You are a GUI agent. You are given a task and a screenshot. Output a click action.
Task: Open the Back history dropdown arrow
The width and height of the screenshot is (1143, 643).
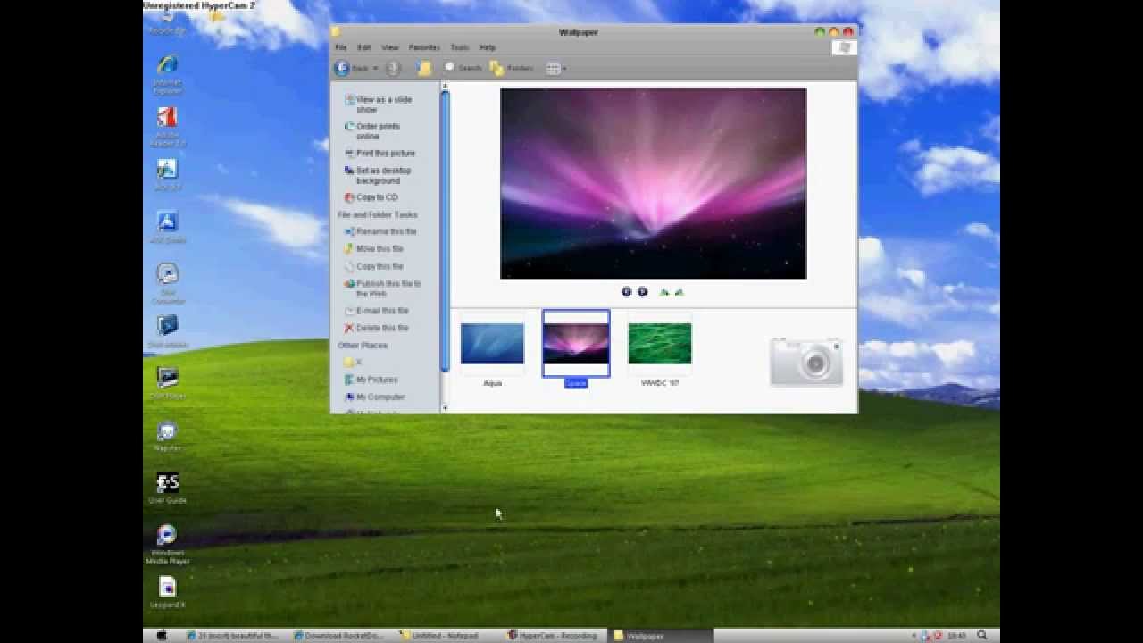[375, 69]
